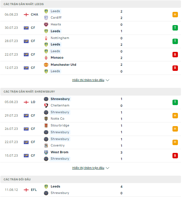
Task: Click the Coventry club crest icon
Action: click(46, 145)
